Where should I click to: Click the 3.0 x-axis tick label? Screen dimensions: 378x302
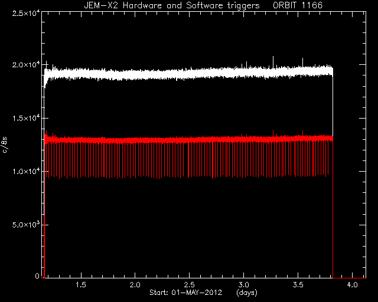pos(243,285)
